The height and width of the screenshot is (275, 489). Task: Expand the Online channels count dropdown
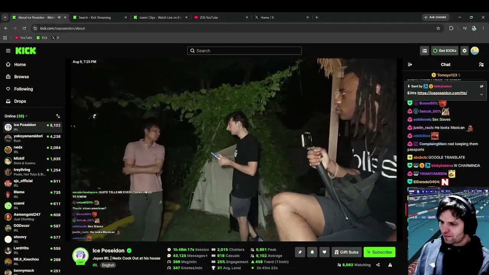(16, 116)
